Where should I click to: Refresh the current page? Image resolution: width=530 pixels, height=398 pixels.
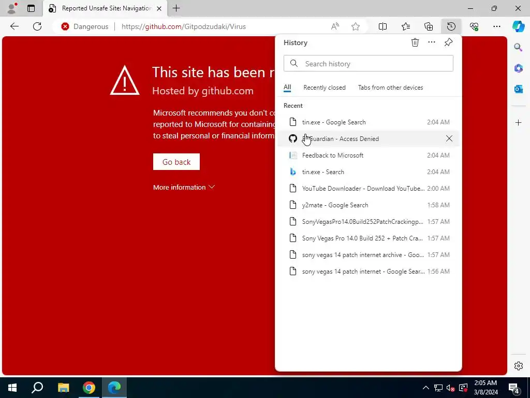point(37,26)
